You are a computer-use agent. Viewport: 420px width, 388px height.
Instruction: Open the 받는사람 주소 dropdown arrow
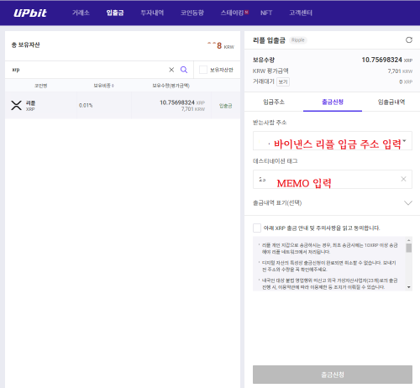[404, 141]
